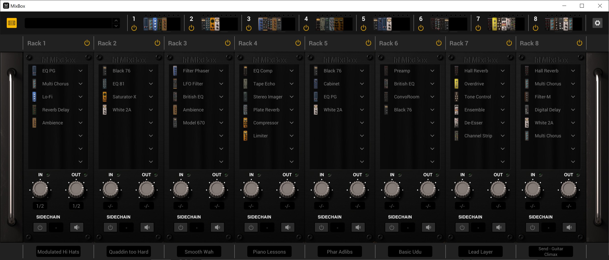Open the settings gear
Viewport: 609px width, 260px height.
pyautogui.click(x=597, y=23)
